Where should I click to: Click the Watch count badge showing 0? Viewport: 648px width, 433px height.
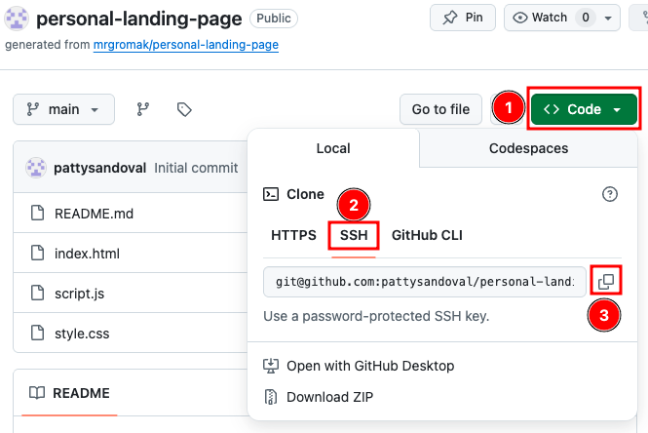[x=586, y=18]
